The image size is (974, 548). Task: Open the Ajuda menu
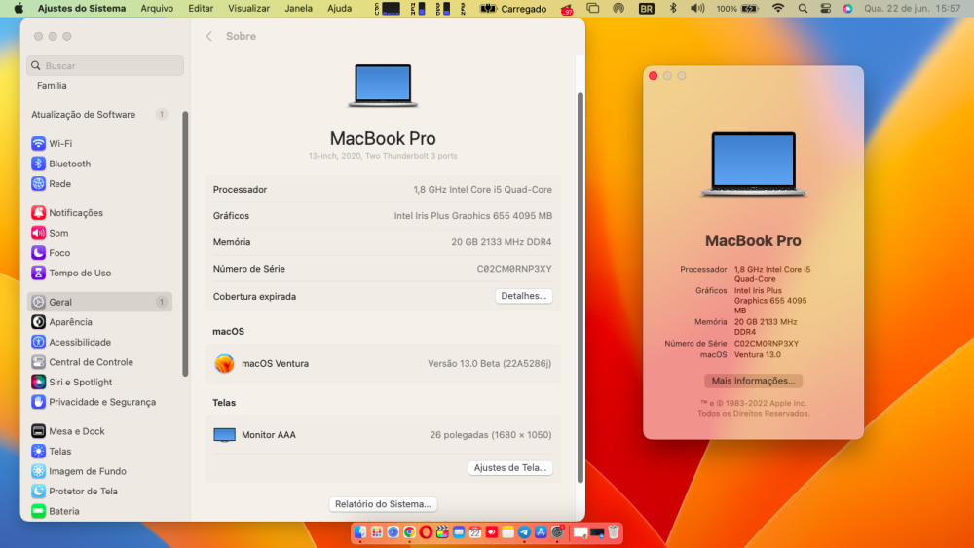point(339,8)
